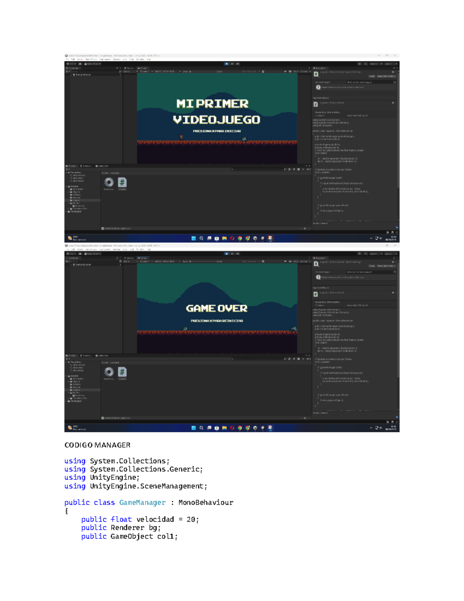This screenshot has height=601, width=464.
Task: Click the Chrome icon on the bottom screenshot taskbar
Action: click(240, 428)
